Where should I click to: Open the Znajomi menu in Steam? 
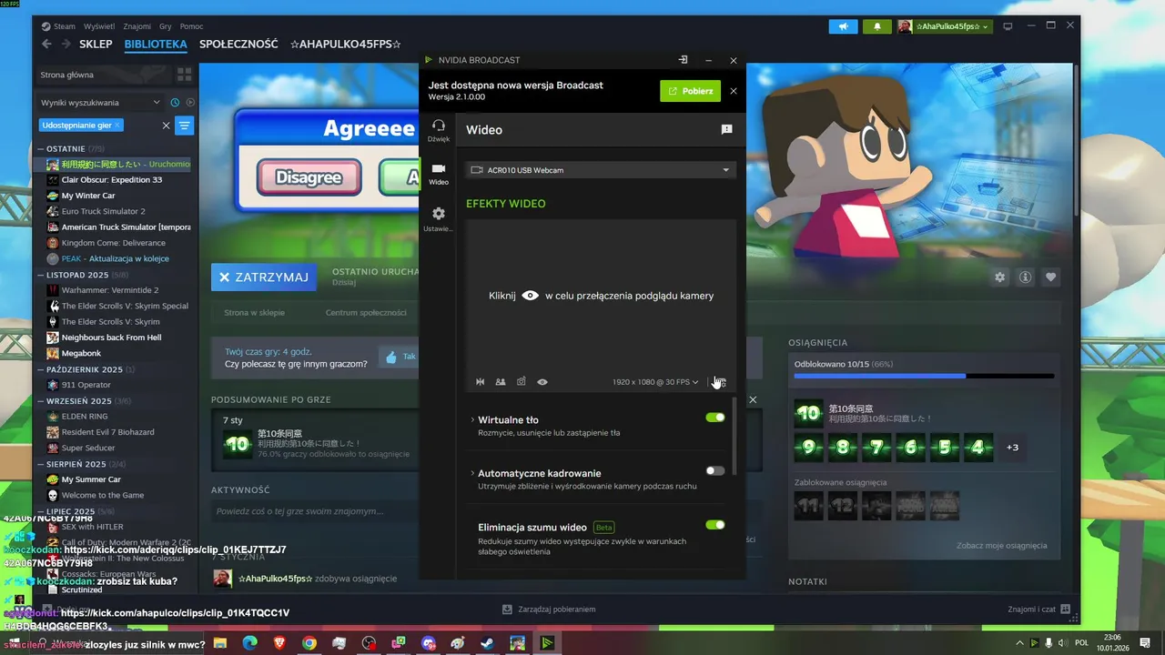tap(137, 26)
